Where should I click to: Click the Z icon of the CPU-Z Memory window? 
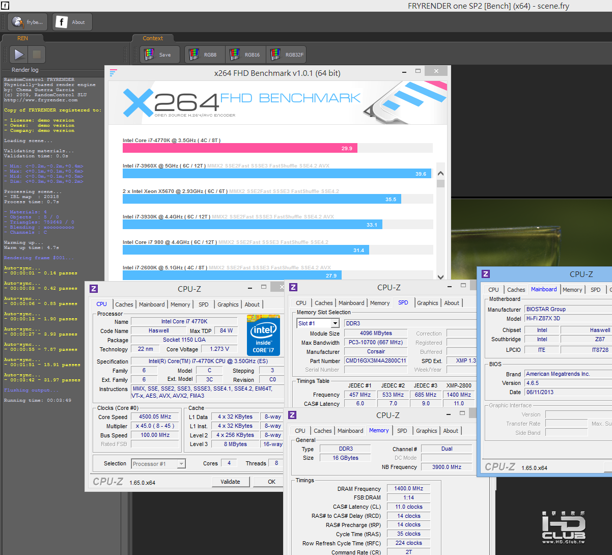(x=292, y=415)
